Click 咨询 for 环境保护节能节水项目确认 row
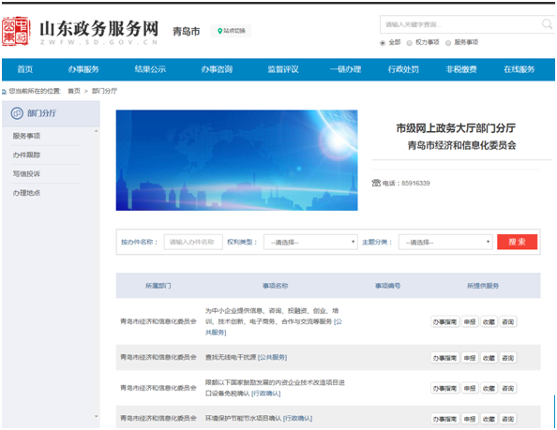 click(508, 419)
